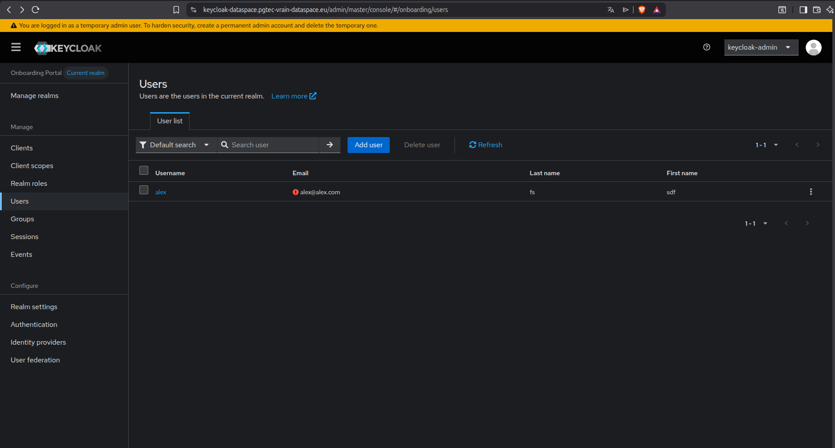Select all users with header checkbox
The width and height of the screenshot is (835, 448).
(144, 170)
